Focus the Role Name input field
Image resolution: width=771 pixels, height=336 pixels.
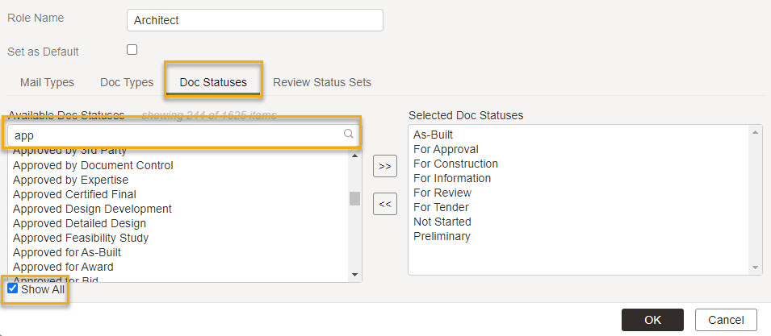[254, 20]
